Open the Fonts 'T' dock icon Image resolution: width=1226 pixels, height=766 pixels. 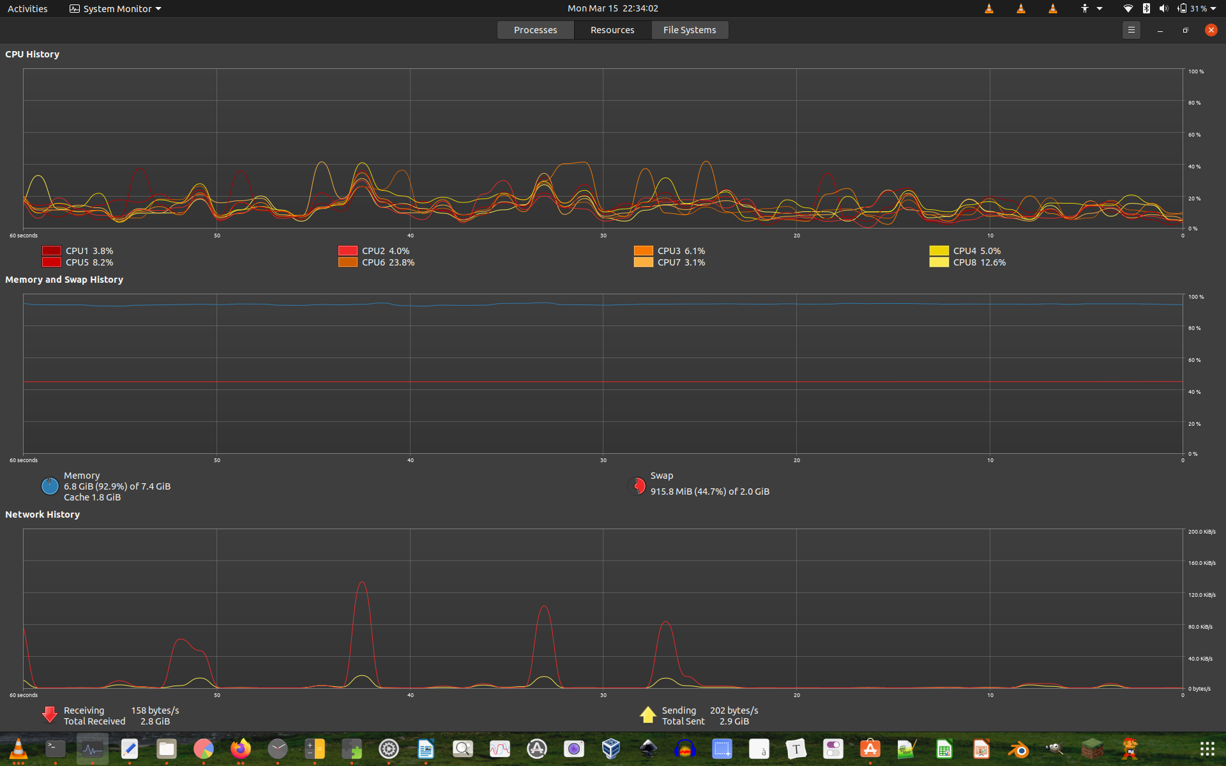[796, 749]
